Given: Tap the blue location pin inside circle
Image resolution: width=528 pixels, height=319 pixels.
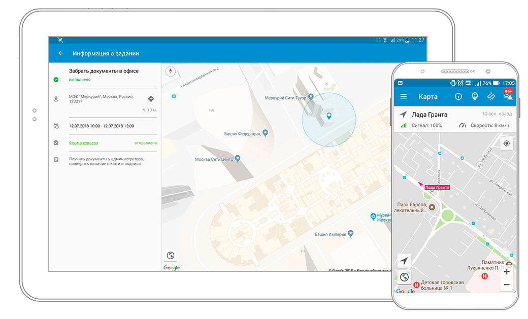Looking at the screenshot, I should pos(329,117).
